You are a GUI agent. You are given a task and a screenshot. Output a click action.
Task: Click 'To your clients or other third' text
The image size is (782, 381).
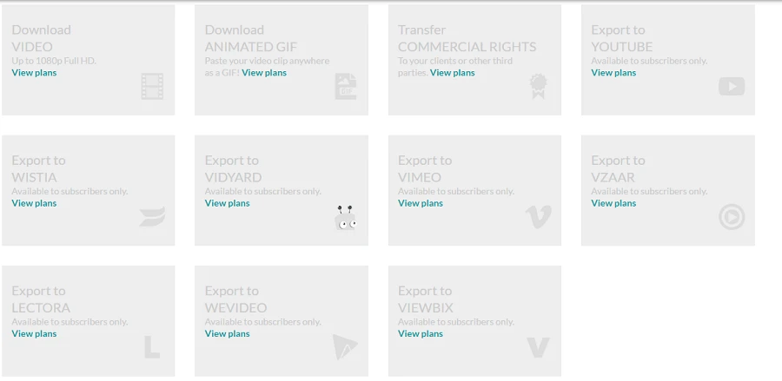455,61
